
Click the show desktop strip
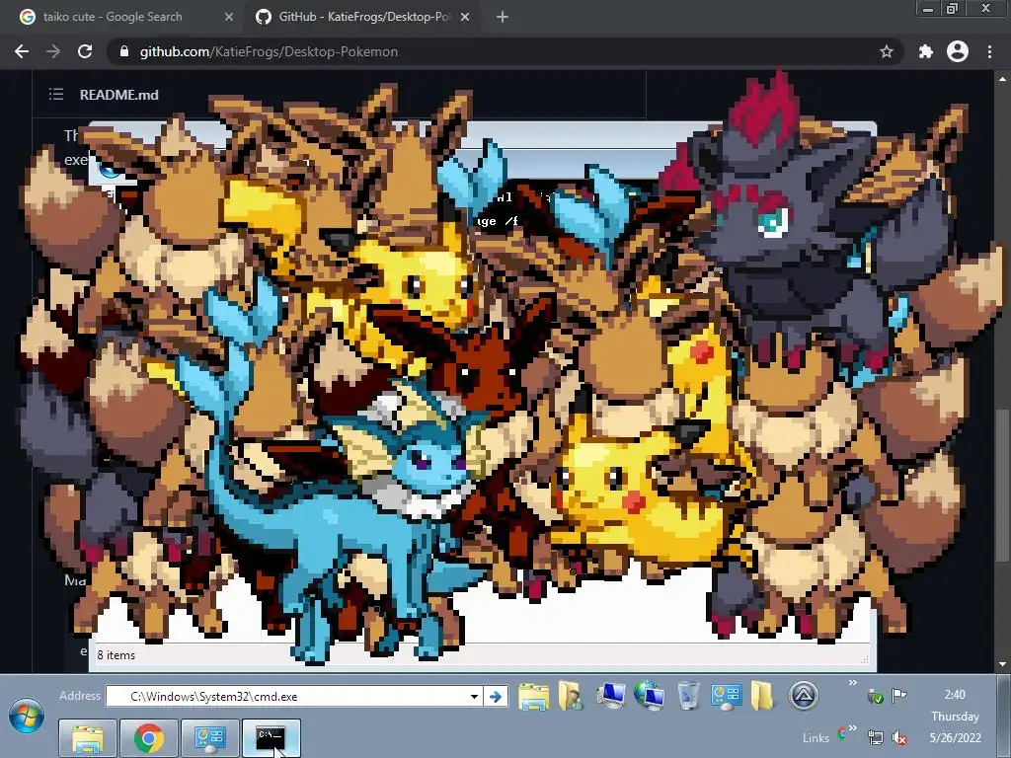[1004, 717]
